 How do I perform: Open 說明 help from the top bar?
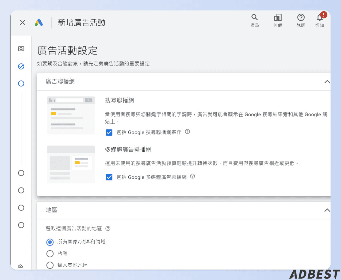[301, 17]
